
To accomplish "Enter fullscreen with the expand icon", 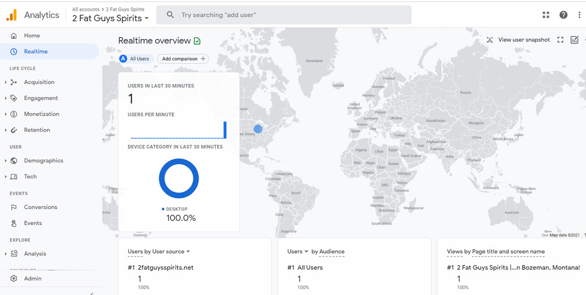I will [x=560, y=40].
